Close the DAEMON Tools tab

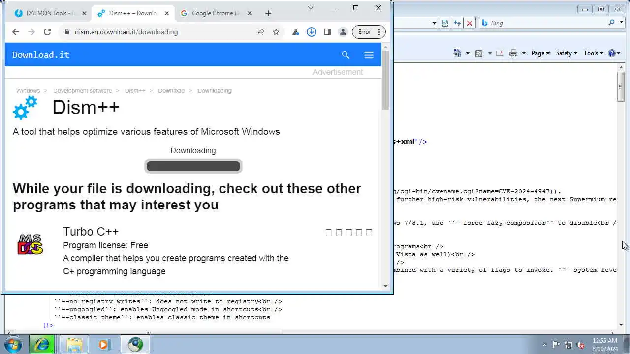[x=84, y=13]
